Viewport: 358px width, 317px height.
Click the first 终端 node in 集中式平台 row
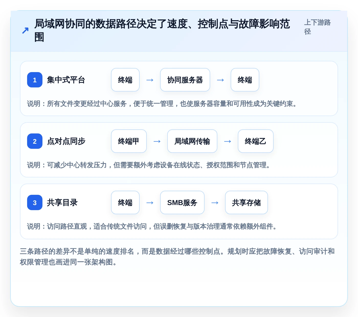tap(125, 80)
